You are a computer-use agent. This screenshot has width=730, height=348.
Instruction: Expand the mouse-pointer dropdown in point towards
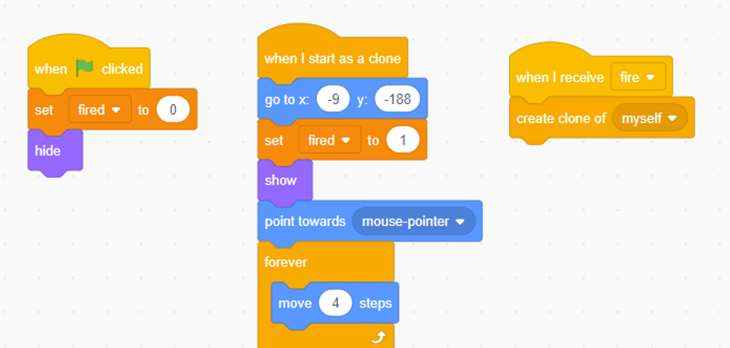[414, 222]
